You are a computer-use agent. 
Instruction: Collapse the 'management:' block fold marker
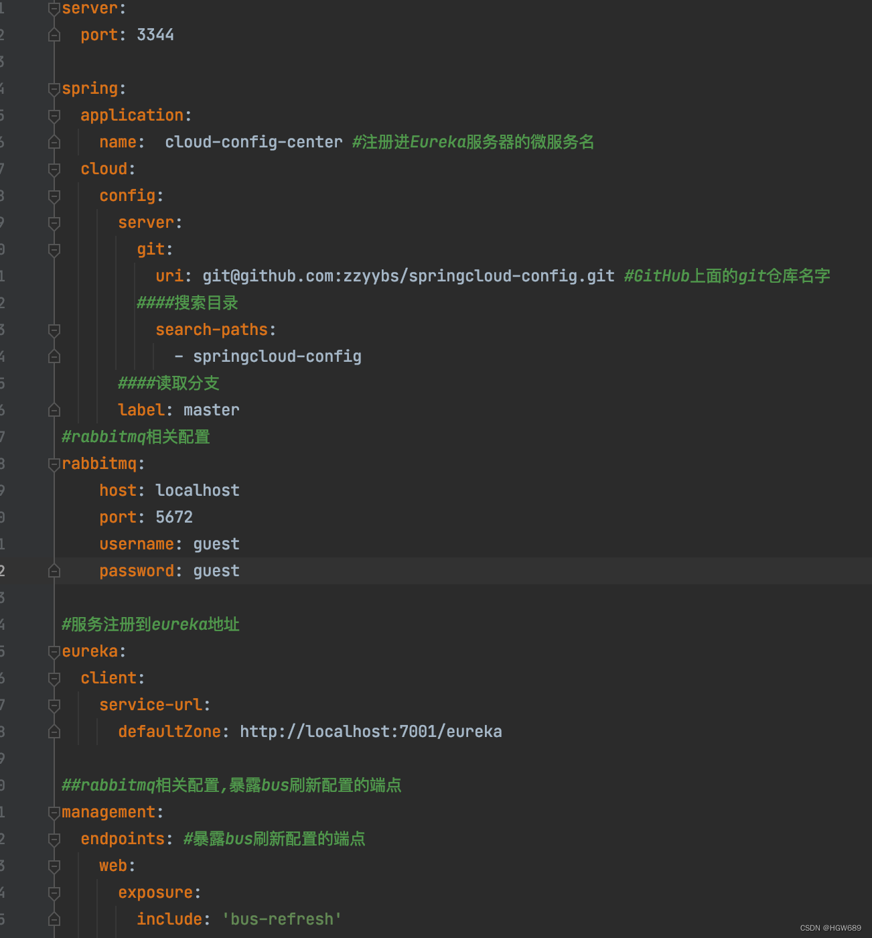pyautogui.click(x=54, y=813)
